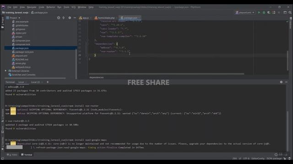Image resolution: width=293 pixels, height=164 pixels.
Task: Minimize the terminal panel
Action: coord(286,82)
